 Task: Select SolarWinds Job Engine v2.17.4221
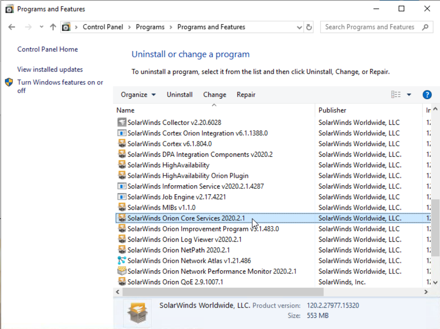pyautogui.click(x=177, y=197)
